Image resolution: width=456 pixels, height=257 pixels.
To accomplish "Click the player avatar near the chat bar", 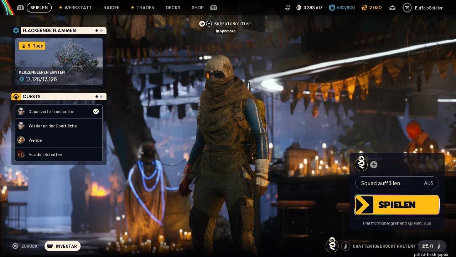I will (332, 245).
